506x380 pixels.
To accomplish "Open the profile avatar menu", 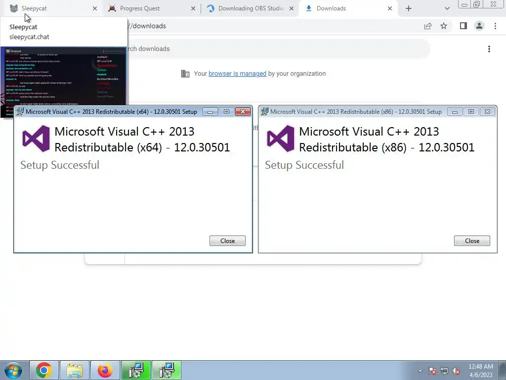I will 479,26.
